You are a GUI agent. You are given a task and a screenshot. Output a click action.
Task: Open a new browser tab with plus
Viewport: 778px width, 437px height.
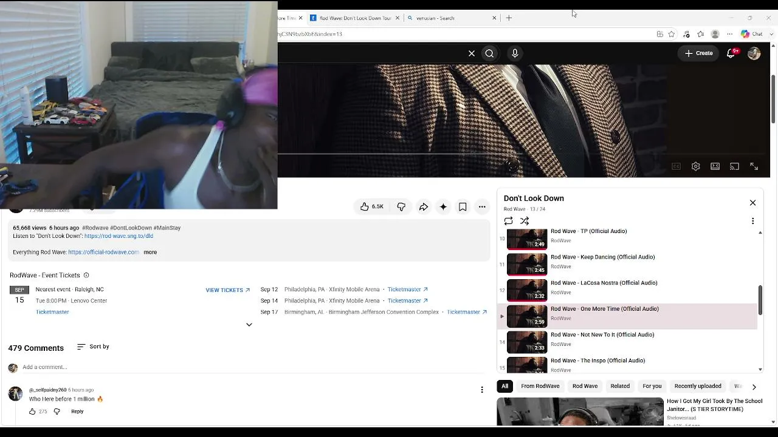pyautogui.click(x=509, y=18)
